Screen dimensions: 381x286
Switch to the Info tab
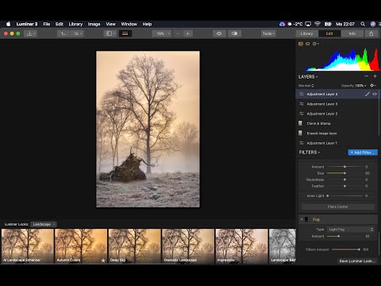pos(352,33)
